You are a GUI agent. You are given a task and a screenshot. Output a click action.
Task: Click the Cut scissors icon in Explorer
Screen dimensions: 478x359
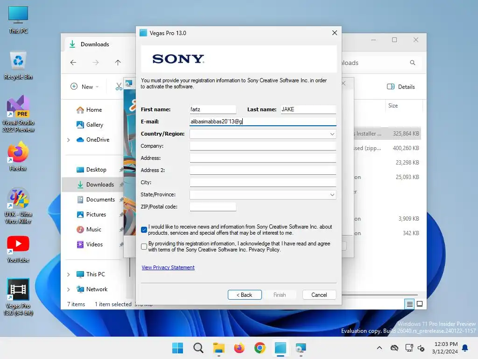click(119, 86)
